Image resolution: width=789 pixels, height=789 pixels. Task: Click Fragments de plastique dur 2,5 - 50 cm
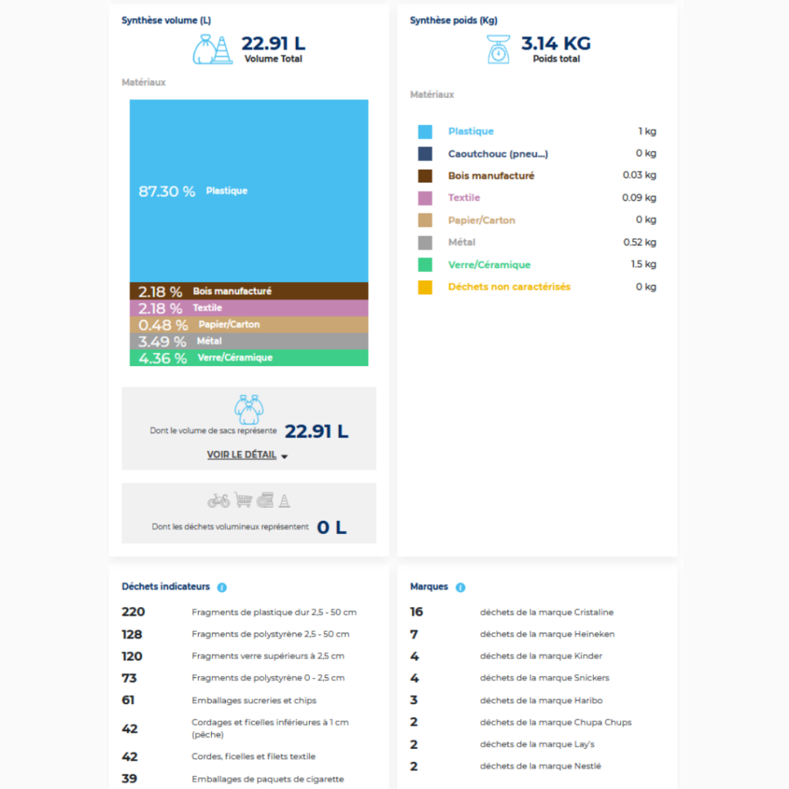click(274, 612)
